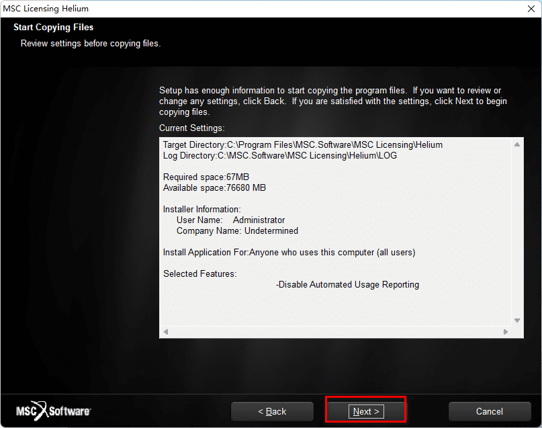Click the MSC Licensing Helium title bar

(x=269, y=9)
